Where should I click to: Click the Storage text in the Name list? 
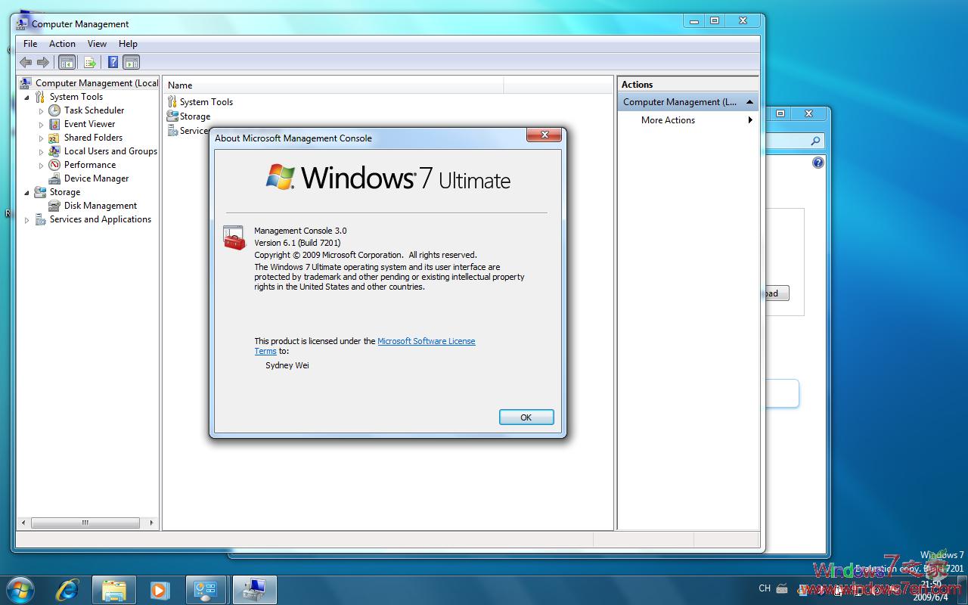point(195,116)
